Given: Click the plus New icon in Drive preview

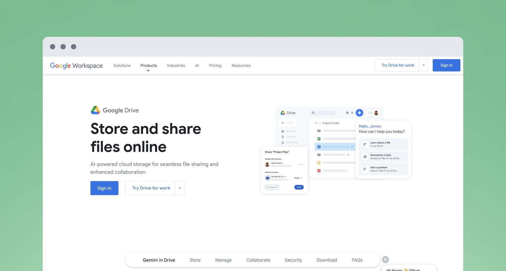Looking at the screenshot, I should [x=283, y=123].
